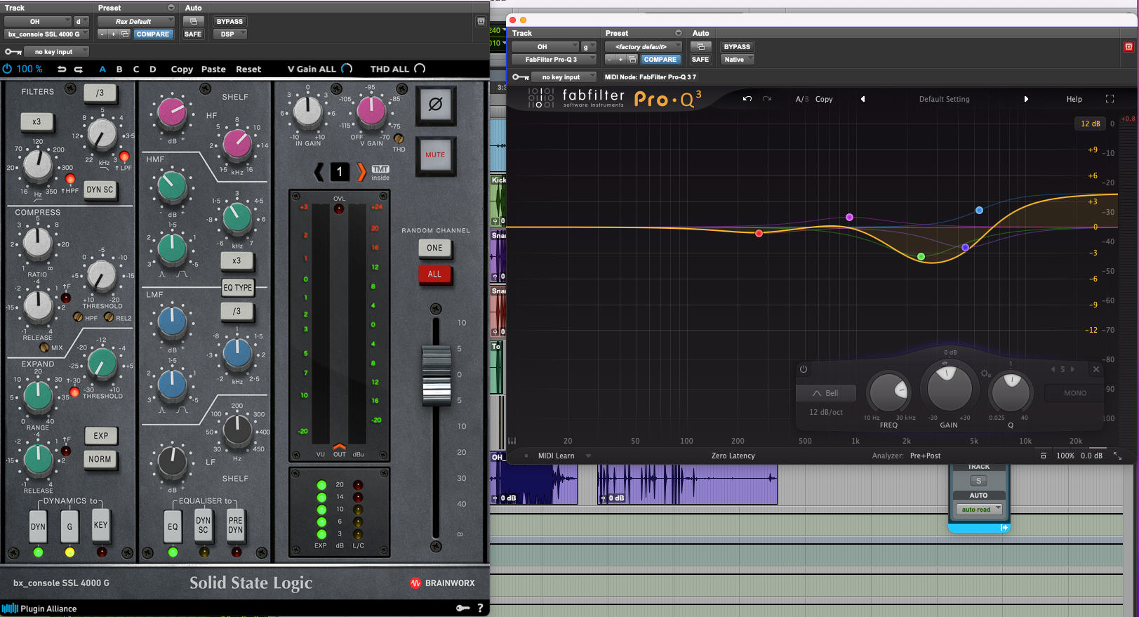Click the ONE random channel button
1139x617 pixels.
pyautogui.click(x=434, y=248)
